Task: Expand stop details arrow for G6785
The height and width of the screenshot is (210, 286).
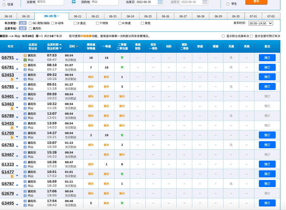Action: point(17,88)
